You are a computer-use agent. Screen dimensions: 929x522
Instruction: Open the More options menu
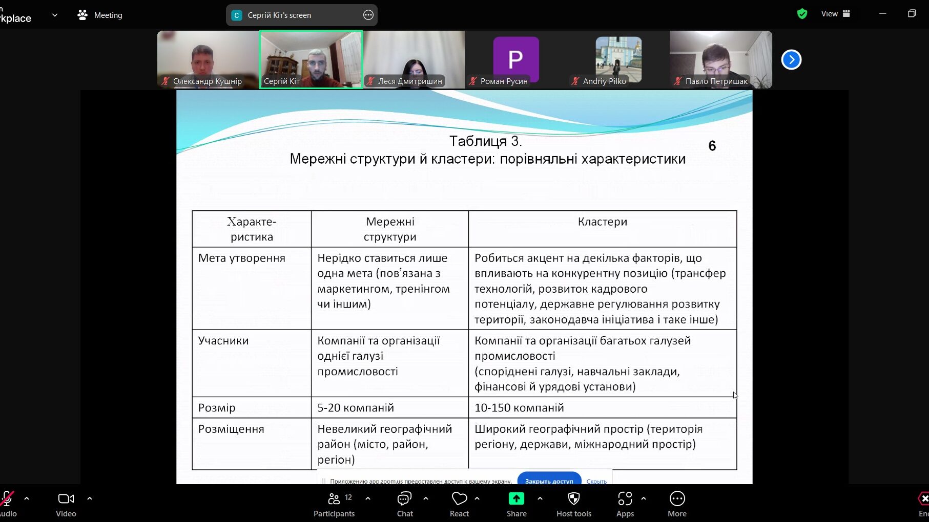coord(677,504)
